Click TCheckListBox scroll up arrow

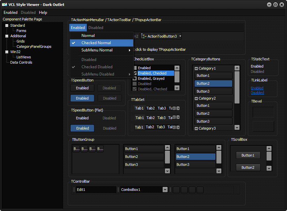click(x=177, y=68)
